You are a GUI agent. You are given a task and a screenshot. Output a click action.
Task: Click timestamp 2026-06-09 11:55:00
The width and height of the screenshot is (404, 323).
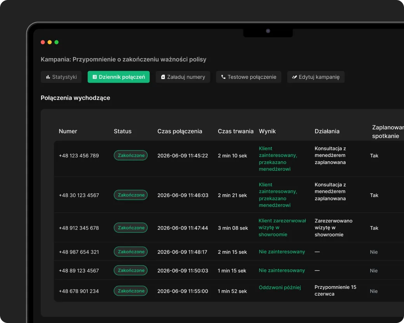pos(183,291)
